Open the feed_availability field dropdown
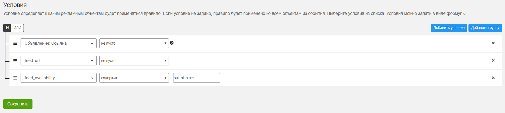 (58, 78)
